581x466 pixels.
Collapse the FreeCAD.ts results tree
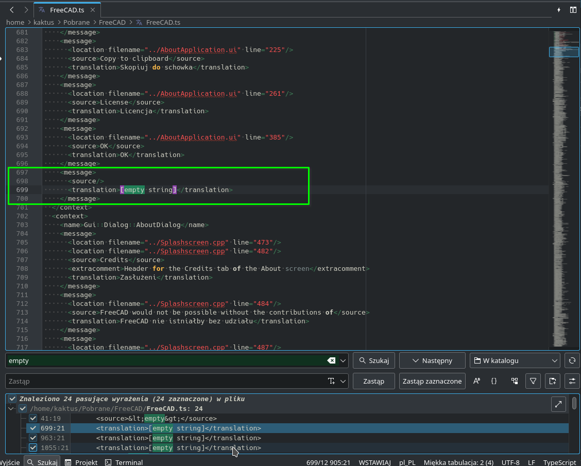(11, 408)
